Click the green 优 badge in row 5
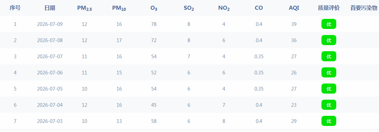Viewport: 379px width, 132px height. click(x=329, y=89)
